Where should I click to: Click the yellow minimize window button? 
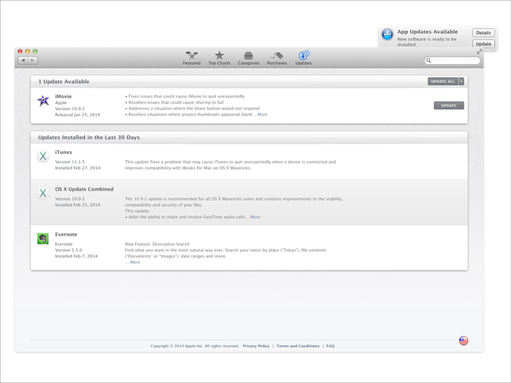point(27,51)
